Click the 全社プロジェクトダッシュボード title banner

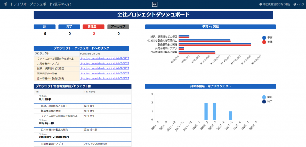(153, 15)
